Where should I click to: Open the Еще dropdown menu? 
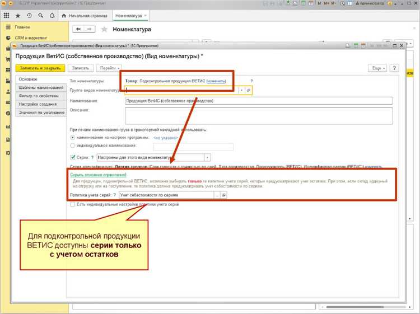(377, 68)
